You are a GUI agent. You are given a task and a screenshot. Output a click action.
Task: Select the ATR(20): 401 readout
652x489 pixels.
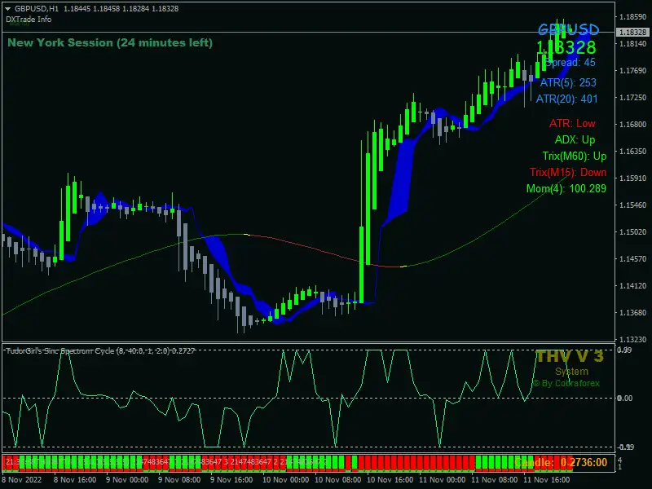566,99
